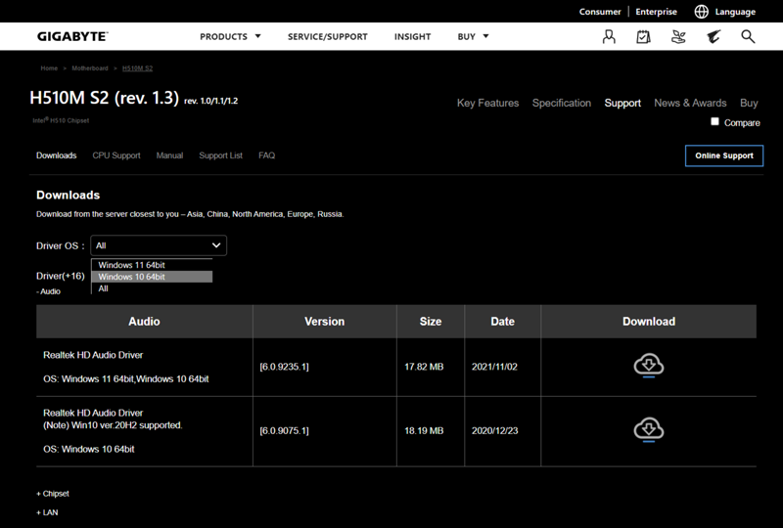
Task: Select All in OS dropdown list
Action: pyautogui.click(x=153, y=288)
